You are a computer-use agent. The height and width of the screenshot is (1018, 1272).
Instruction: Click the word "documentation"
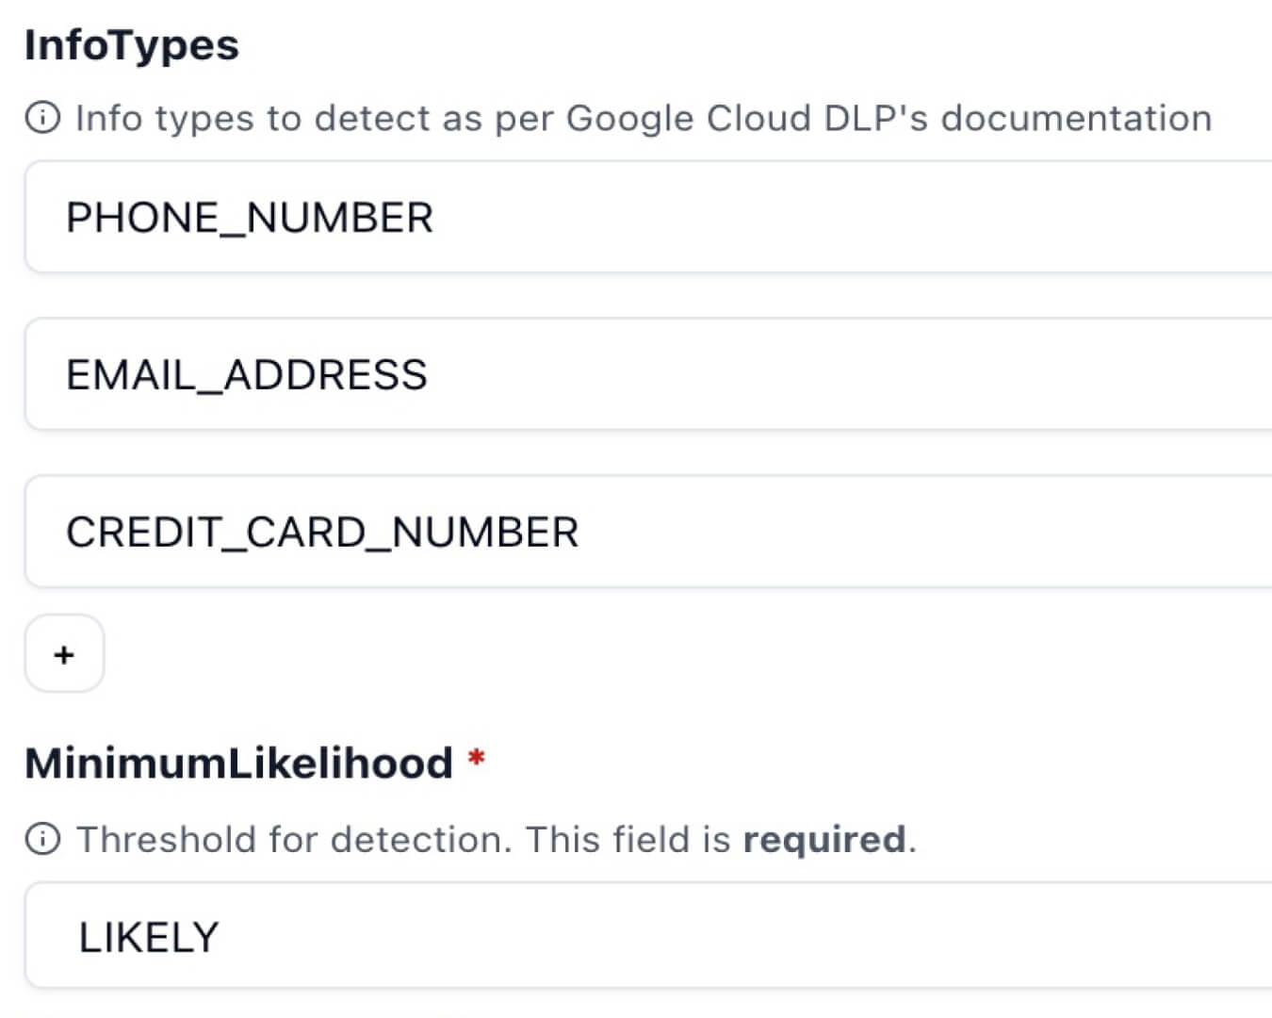[1076, 119]
